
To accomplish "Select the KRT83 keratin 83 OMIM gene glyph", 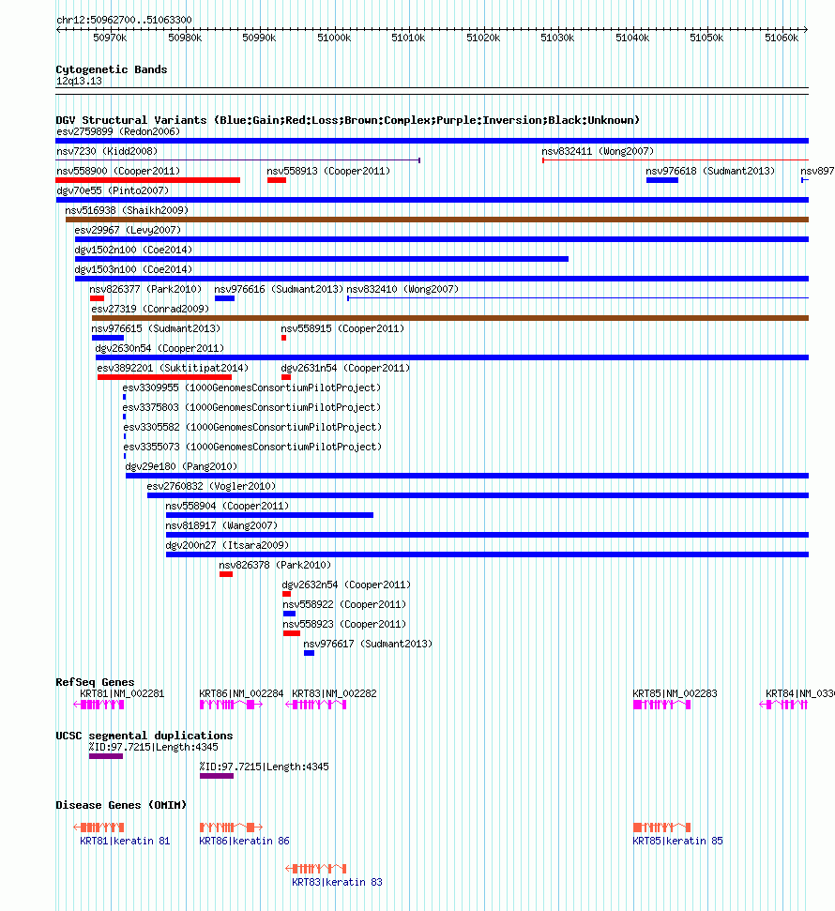I will (316, 869).
